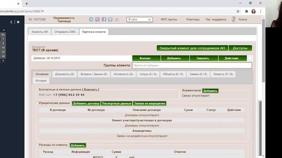Click the Статус column header
This screenshot has width=282, height=158.
point(211,110)
